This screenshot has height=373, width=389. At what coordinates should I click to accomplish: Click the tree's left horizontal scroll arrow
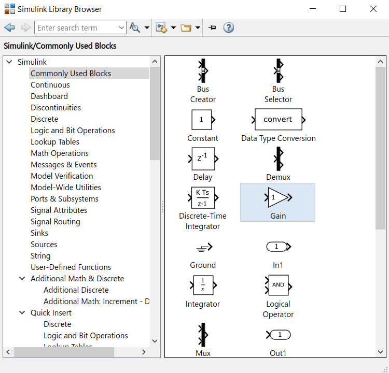[8, 352]
